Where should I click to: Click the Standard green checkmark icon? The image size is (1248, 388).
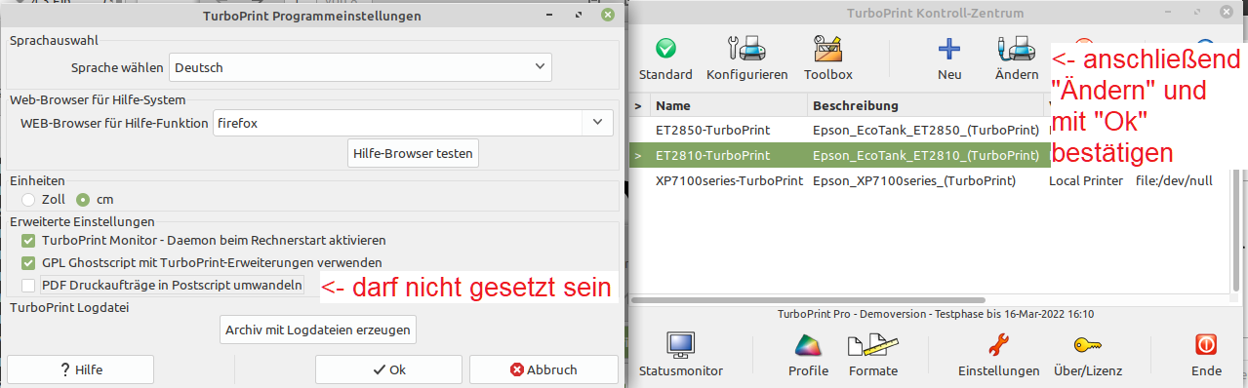665,48
